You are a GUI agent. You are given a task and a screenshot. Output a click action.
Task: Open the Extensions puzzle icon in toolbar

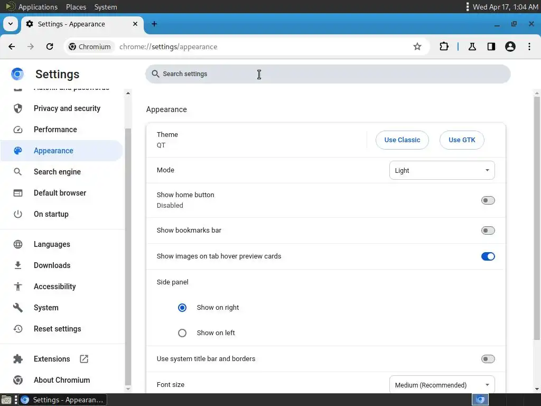coord(444,47)
